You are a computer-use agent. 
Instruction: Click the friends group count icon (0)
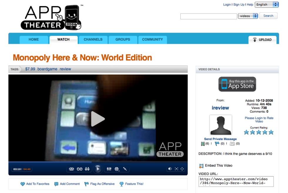[x=232, y=144]
